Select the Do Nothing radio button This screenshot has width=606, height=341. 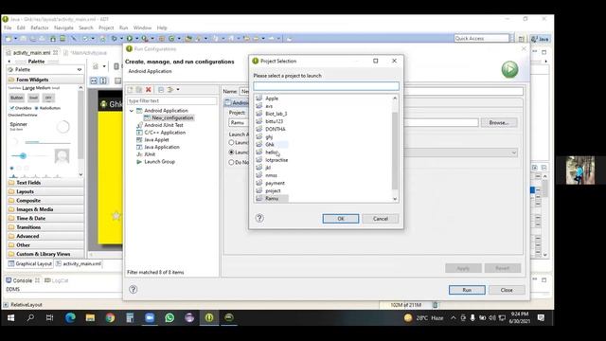click(231, 162)
